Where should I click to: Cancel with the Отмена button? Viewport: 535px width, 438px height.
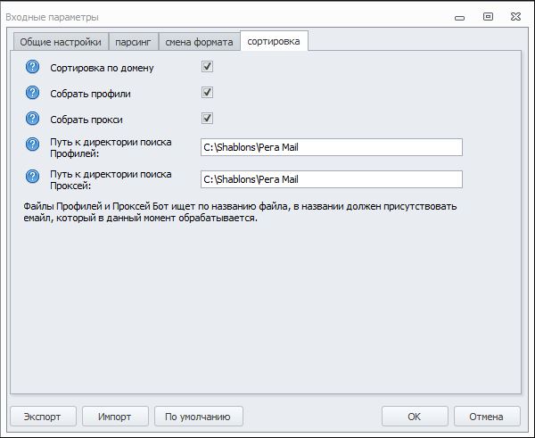[487, 417]
